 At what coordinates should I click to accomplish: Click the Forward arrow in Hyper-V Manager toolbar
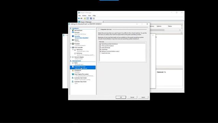[81, 18]
